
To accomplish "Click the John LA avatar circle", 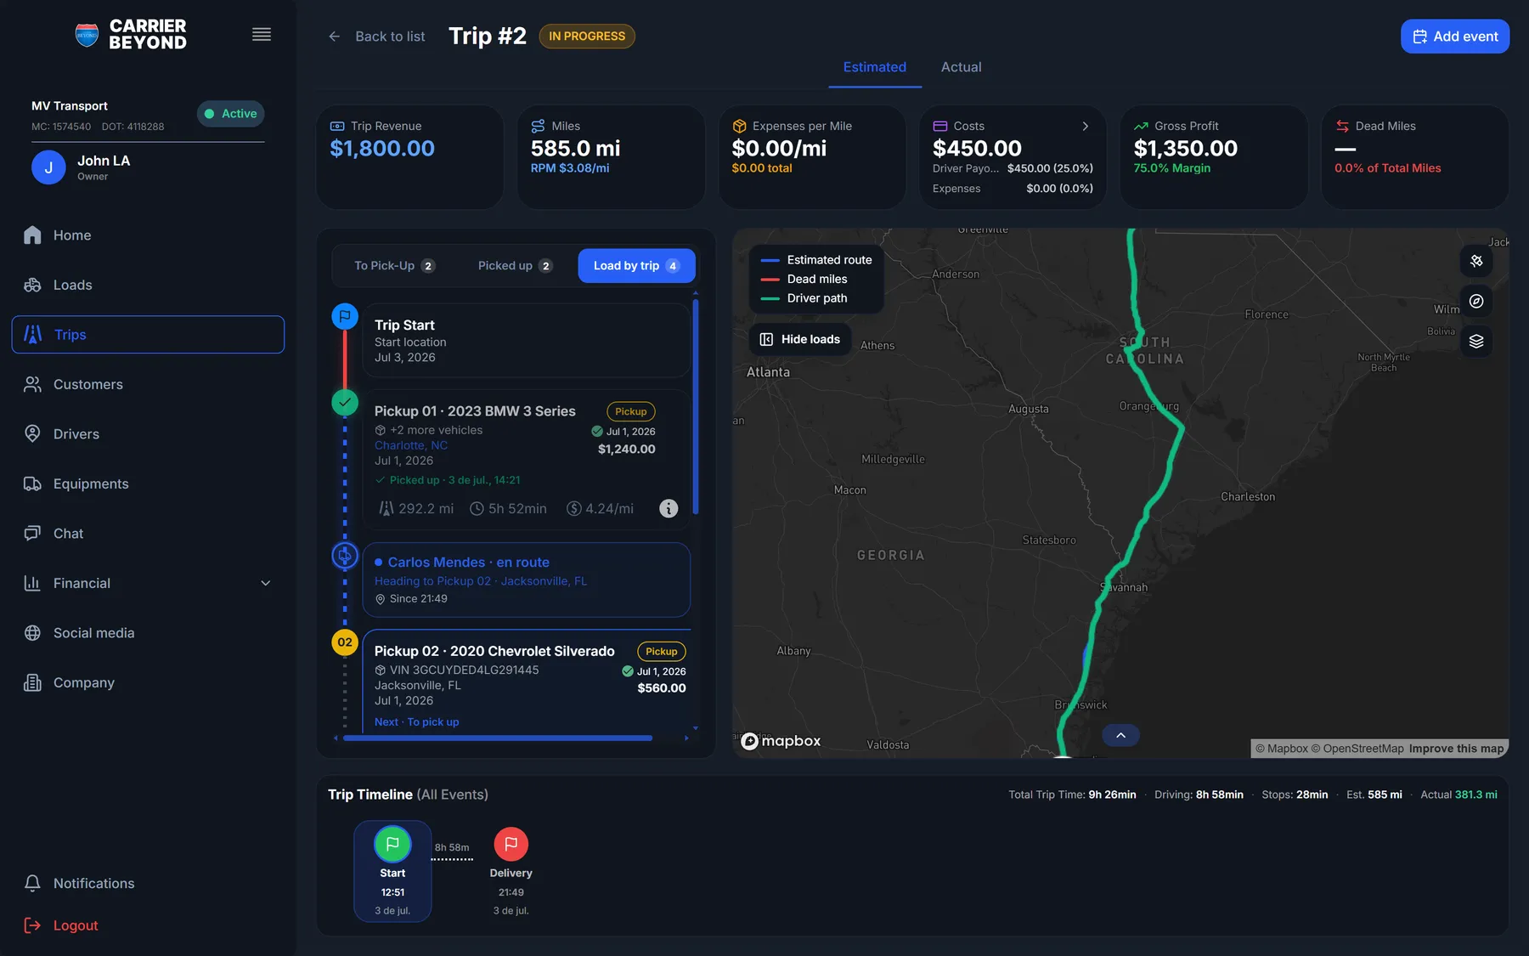I will [48, 167].
